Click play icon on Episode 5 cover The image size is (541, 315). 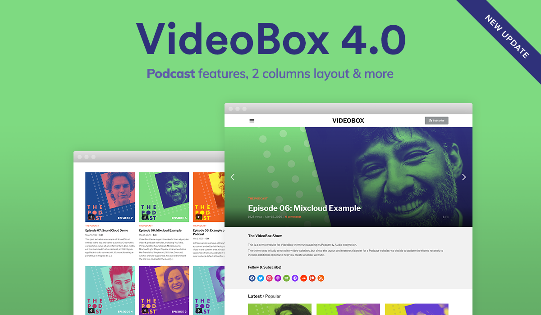pyautogui.click(x=199, y=217)
